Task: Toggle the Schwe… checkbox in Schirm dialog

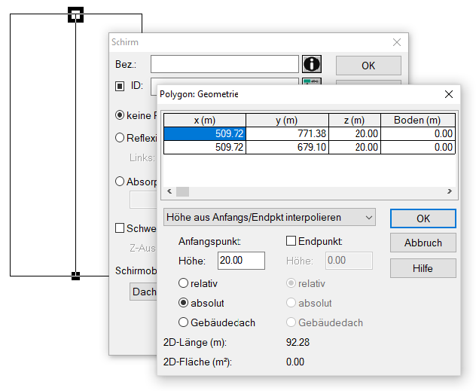Action: tap(120, 228)
